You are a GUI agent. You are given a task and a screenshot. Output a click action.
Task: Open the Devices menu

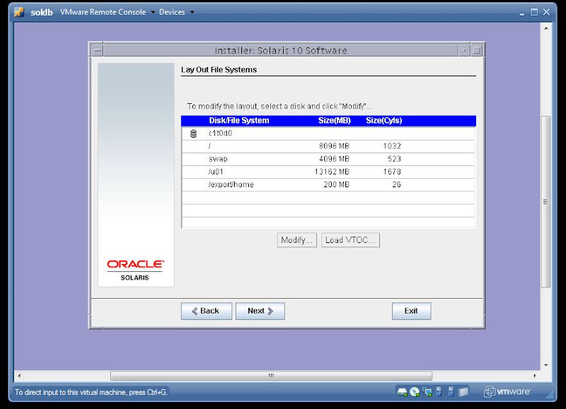click(172, 12)
